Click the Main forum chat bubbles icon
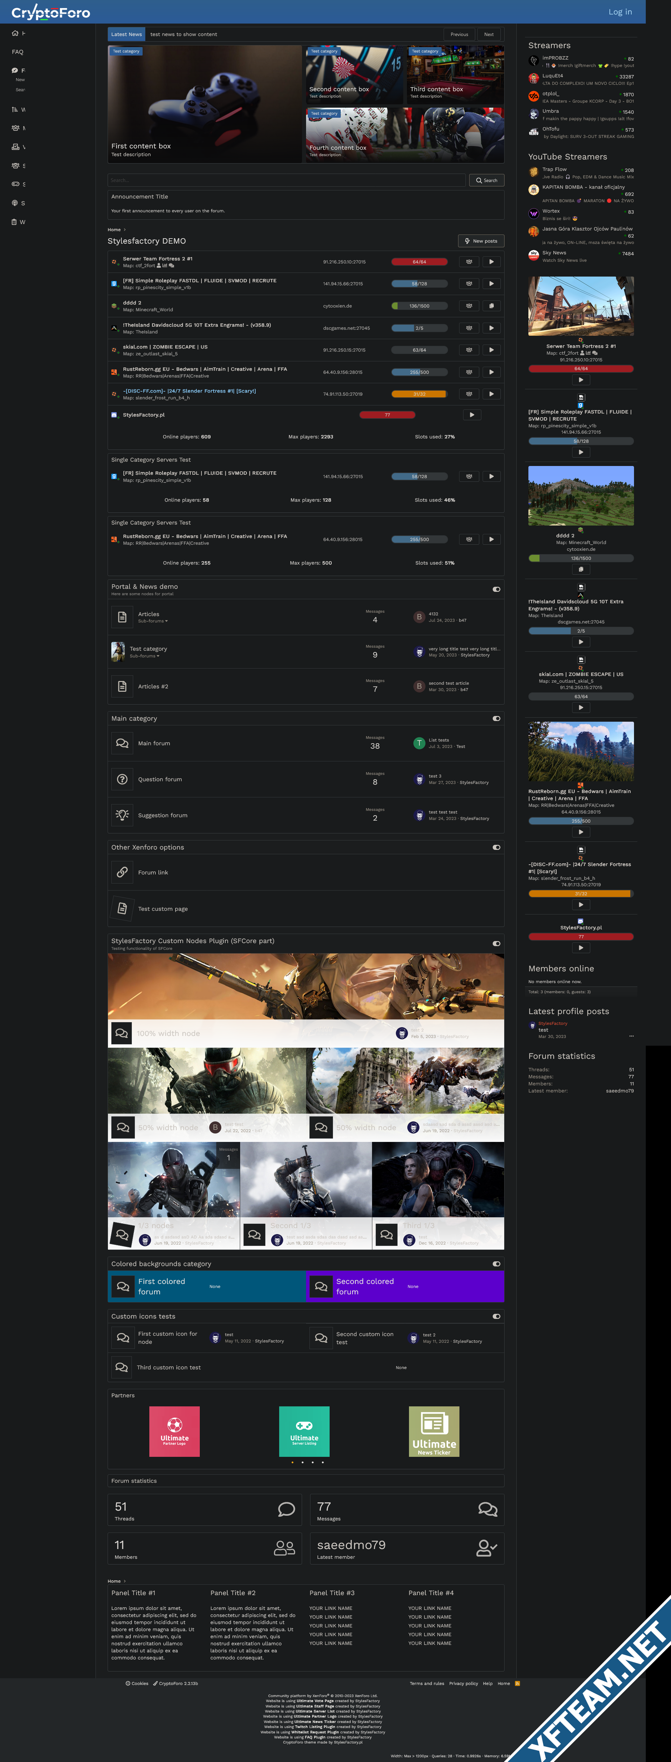Screen dimensions: 671x1762 tap(122, 744)
